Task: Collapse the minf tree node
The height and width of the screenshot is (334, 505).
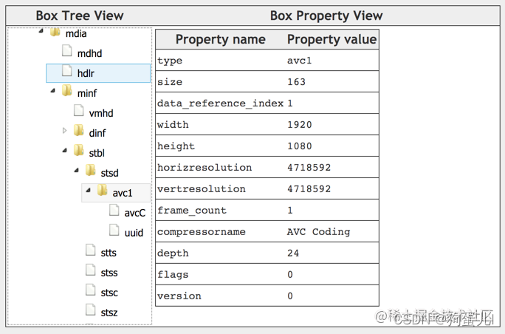Action: coord(53,91)
